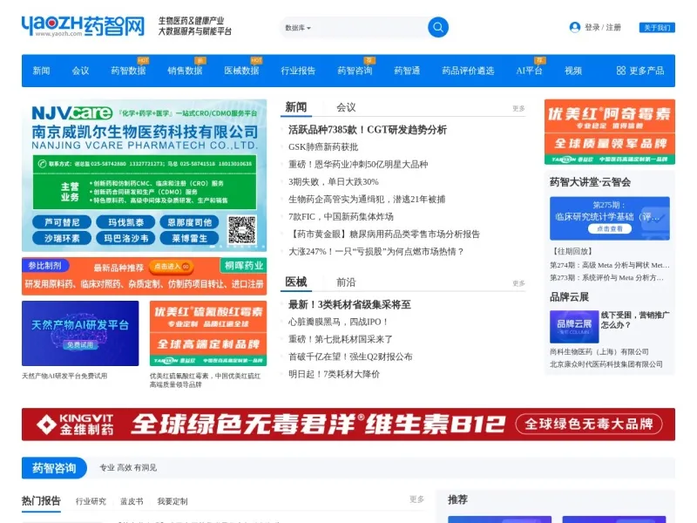Viewport: 697px width, 523px height.
Task: Select the 热门报告 tab
Action: click(41, 500)
